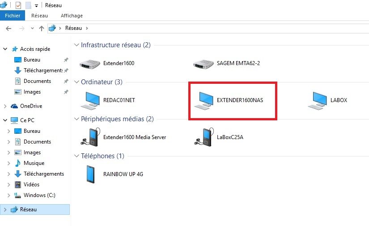Select EXTENDER1600NAS computer icon

coord(204,100)
